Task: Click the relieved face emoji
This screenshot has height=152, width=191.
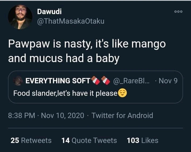Action: click(x=122, y=93)
